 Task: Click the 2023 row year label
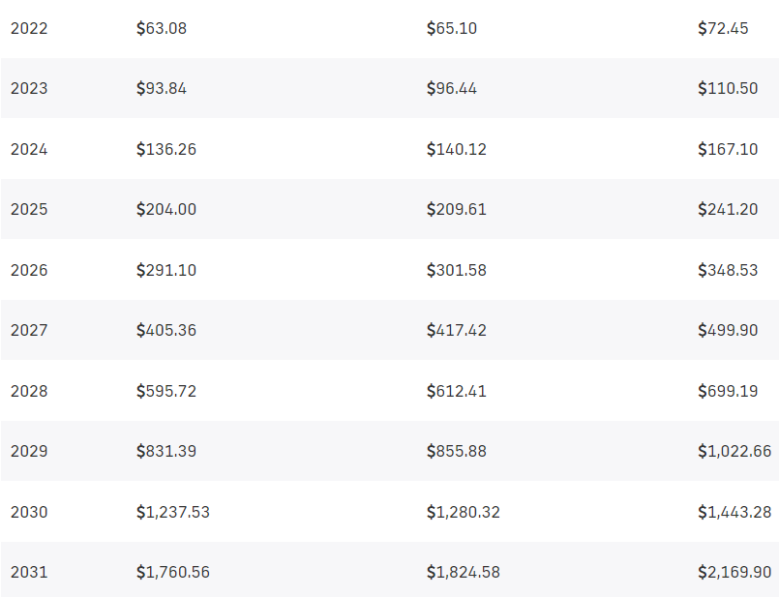click(x=29, y=88)
